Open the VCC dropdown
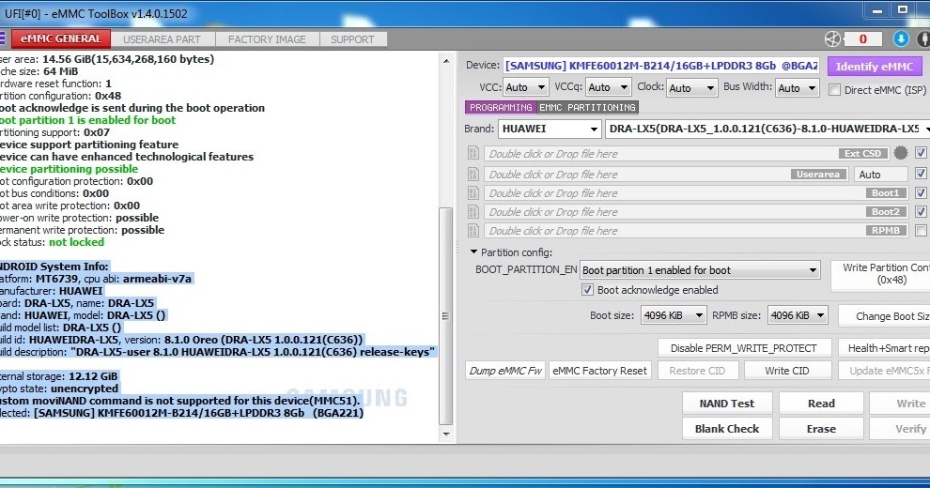 click(x=525, y=87)
